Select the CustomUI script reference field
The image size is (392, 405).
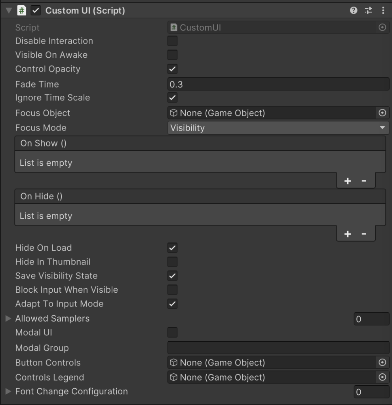[272, 27]
